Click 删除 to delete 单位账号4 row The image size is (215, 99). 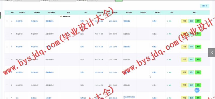(x=198, y=60)
